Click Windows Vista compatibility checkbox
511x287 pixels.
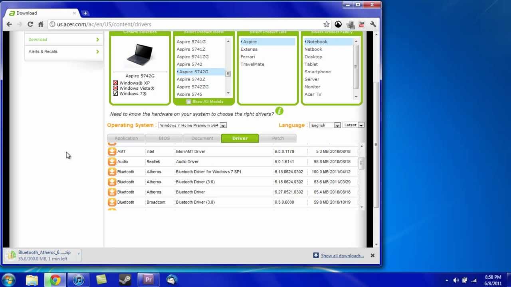115,88
